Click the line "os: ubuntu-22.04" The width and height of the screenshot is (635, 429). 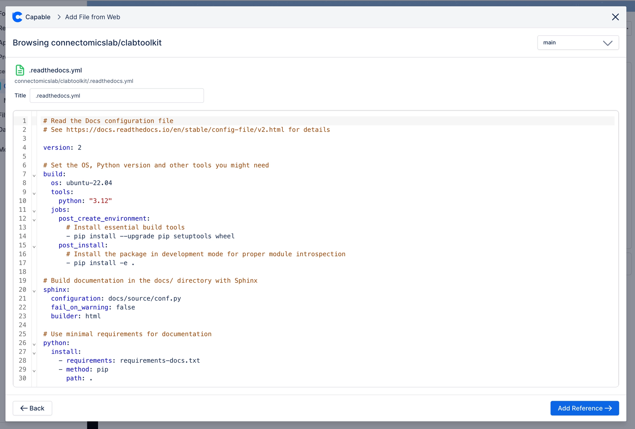[x=82, y=183]
